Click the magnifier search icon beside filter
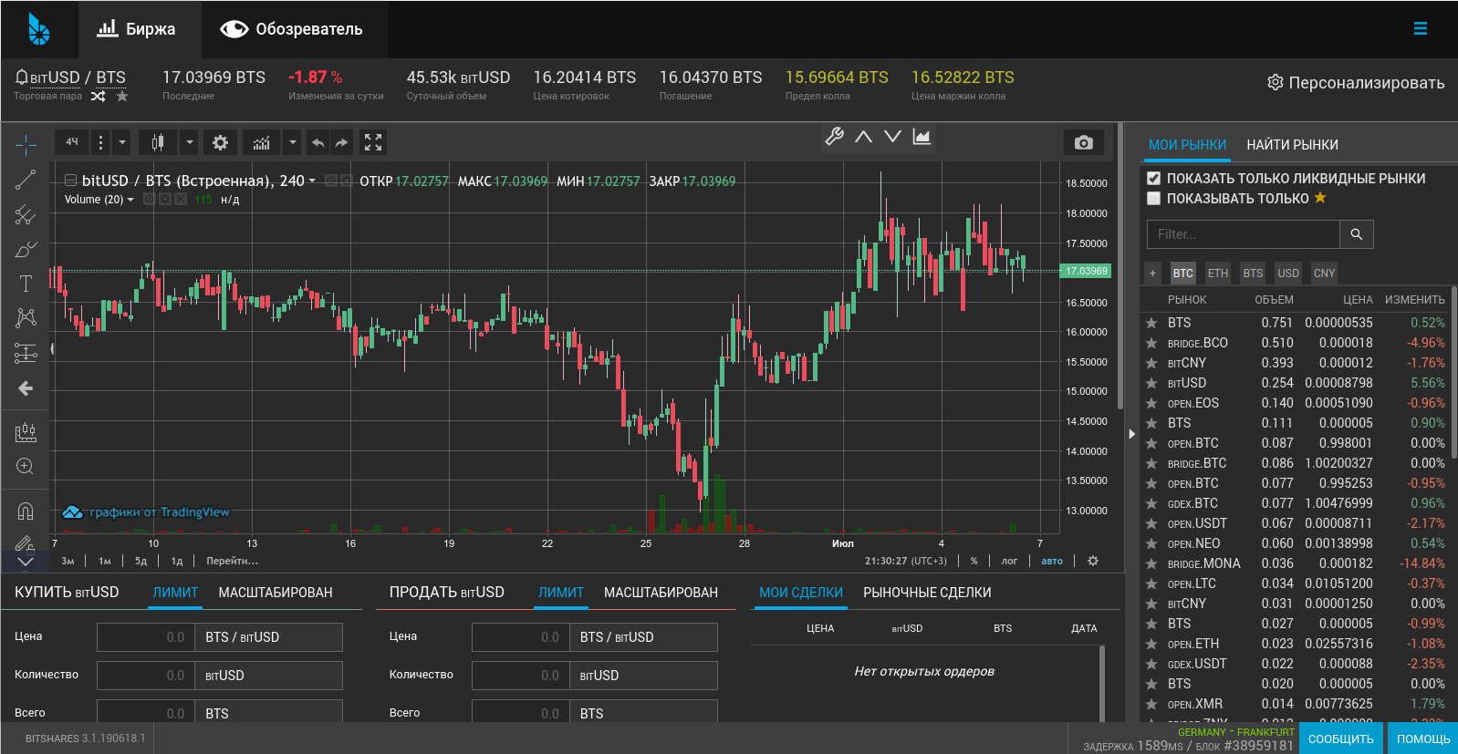This screenshot has width=1458, height=754. click(1356, 234)
